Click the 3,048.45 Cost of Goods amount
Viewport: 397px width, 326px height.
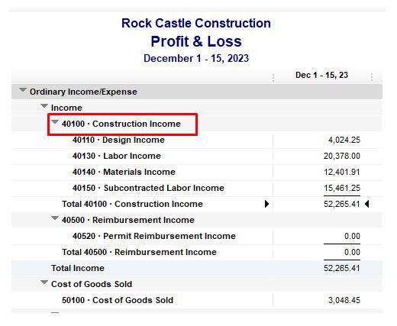click(344, 300)
